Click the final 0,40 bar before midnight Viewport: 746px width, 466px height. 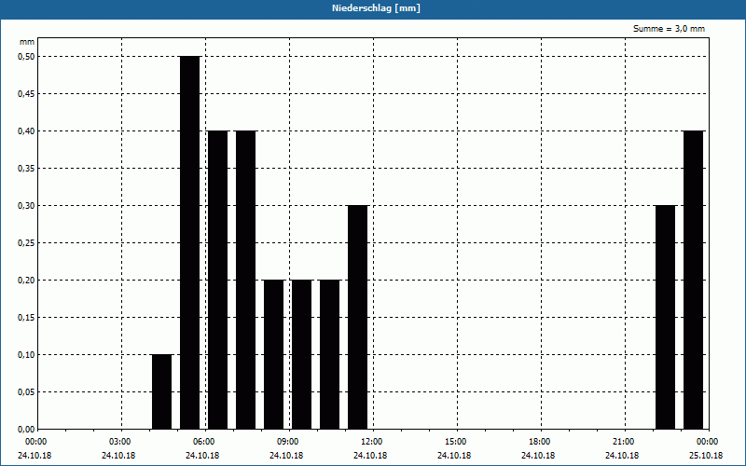[693, 280]
